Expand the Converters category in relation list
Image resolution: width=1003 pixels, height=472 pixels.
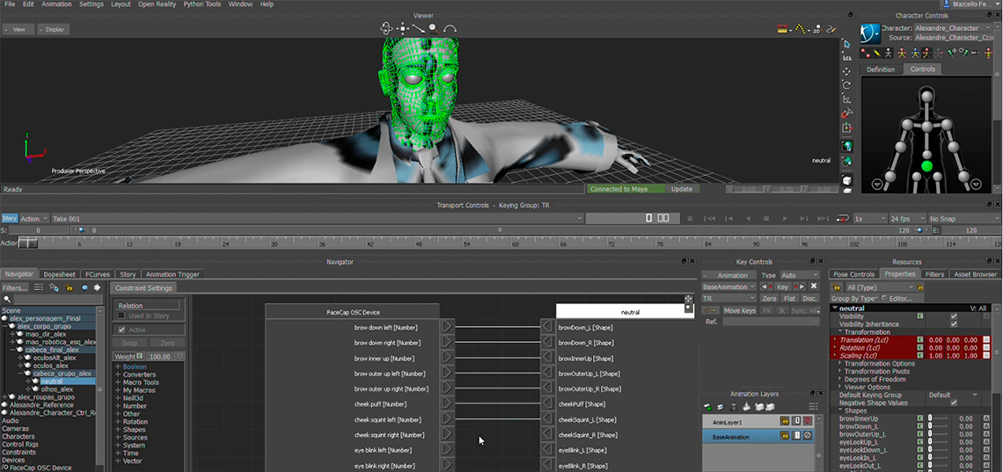click(118, 375)
